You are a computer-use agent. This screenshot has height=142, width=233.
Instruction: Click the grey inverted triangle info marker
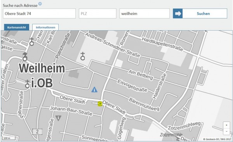click(x=58, y=118)
